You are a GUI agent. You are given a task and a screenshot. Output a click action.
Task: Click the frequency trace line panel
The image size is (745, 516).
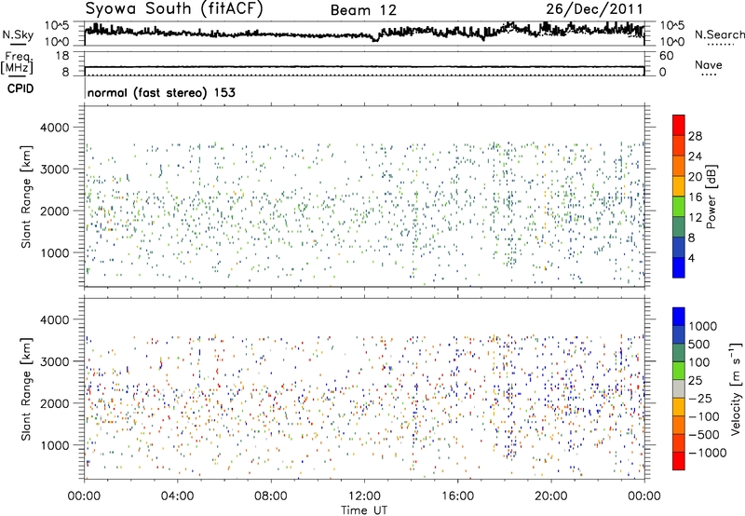coord(364,63)
